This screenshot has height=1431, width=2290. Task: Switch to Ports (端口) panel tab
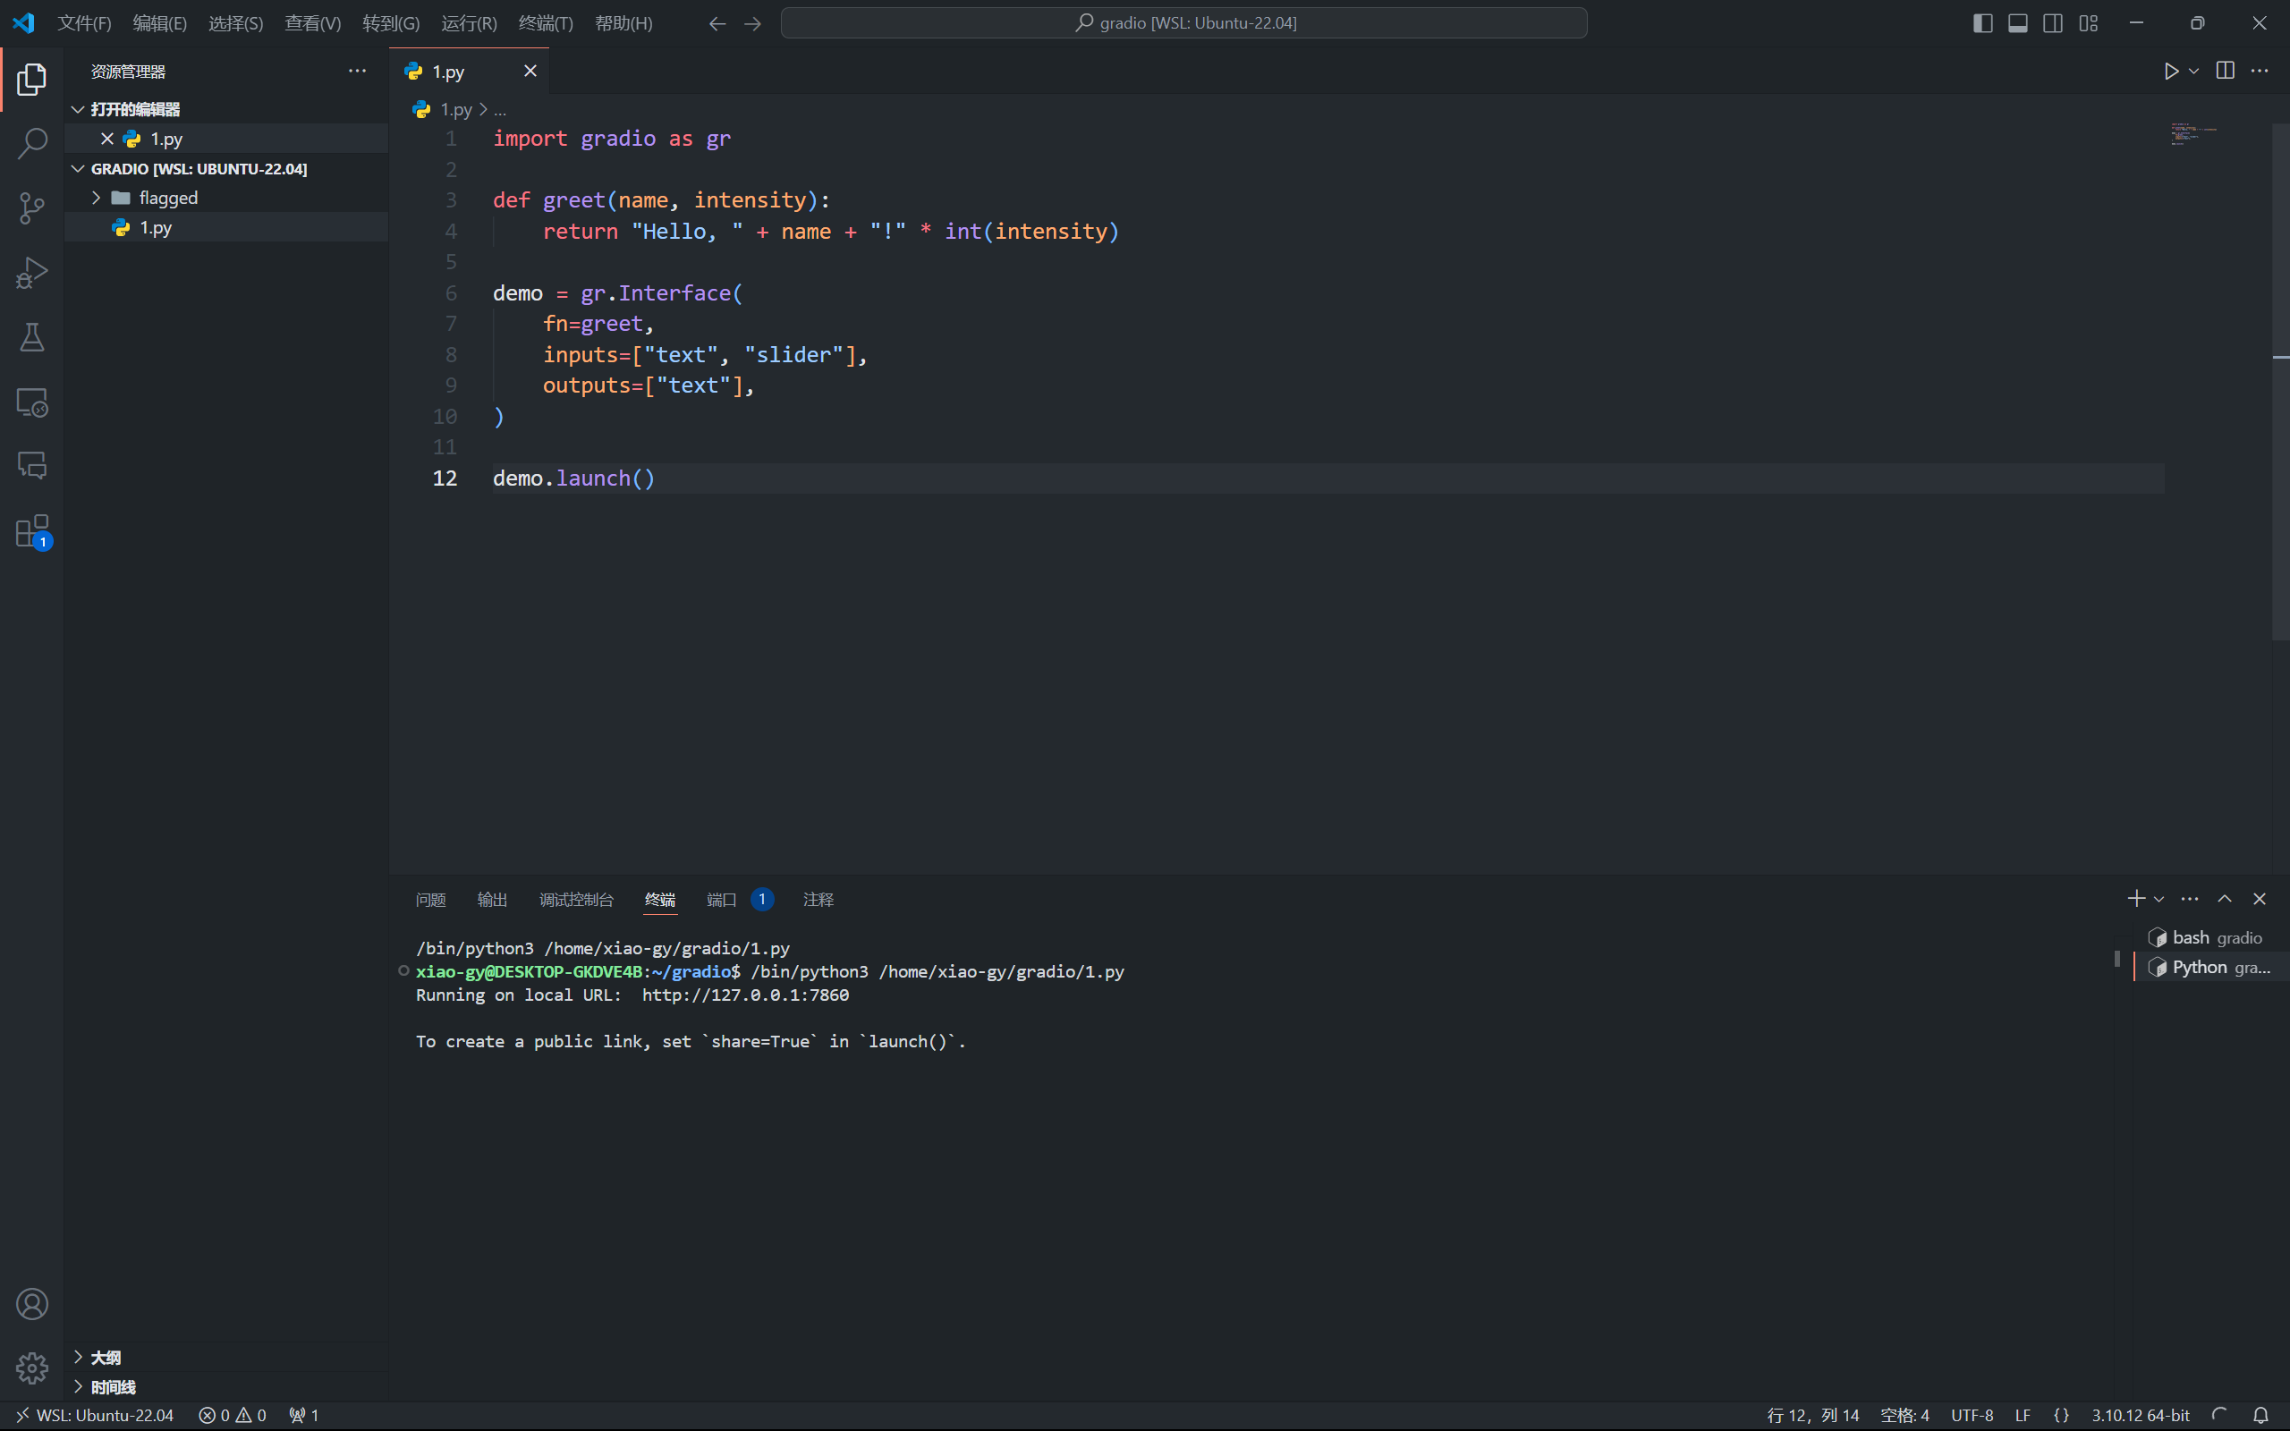pyautogui.click(x=740, y=899)
